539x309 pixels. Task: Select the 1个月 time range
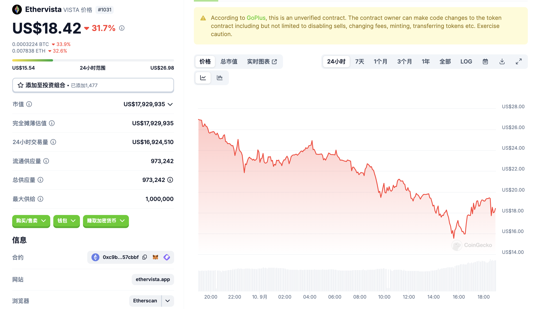380,61
